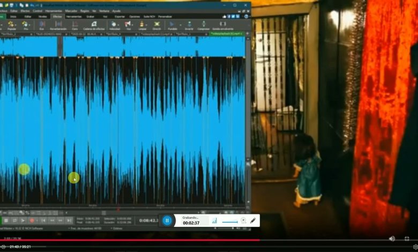418x252 pixels.
Task: Select the Velocidad effect icon
Action: point(114,25)
